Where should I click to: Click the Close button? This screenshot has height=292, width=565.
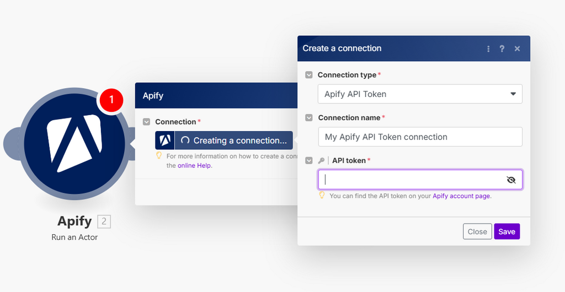pyautogui.click(x=477, y=231)
